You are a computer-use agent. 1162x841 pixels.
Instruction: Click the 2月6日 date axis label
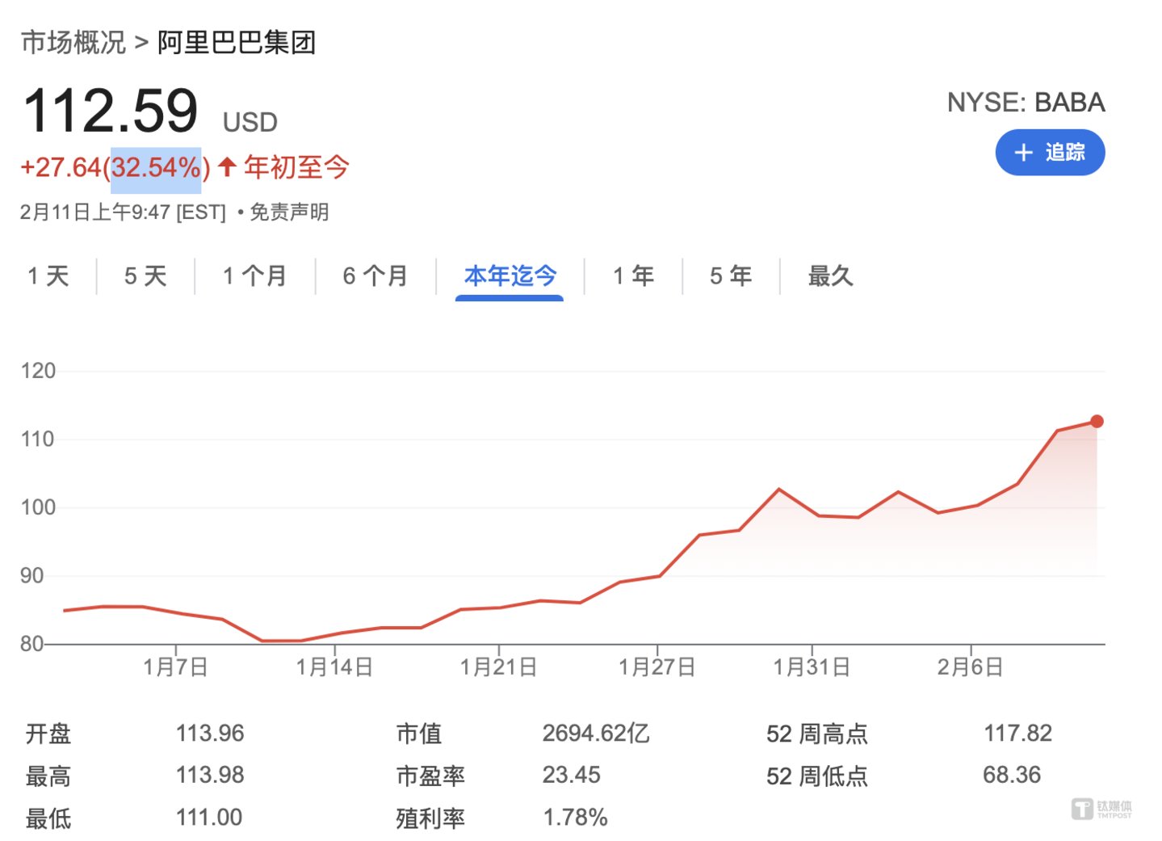click(x=970, y=667)
